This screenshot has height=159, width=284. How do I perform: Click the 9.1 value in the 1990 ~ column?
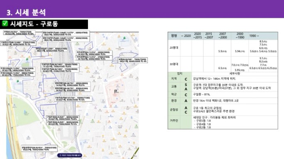[263, 58]
